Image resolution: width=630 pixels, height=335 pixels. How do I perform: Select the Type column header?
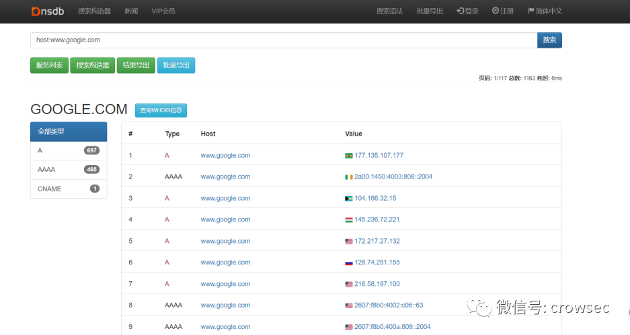[172, 134]
